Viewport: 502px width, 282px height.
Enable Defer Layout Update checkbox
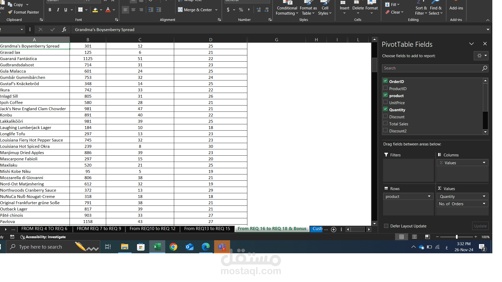(386, 226)
